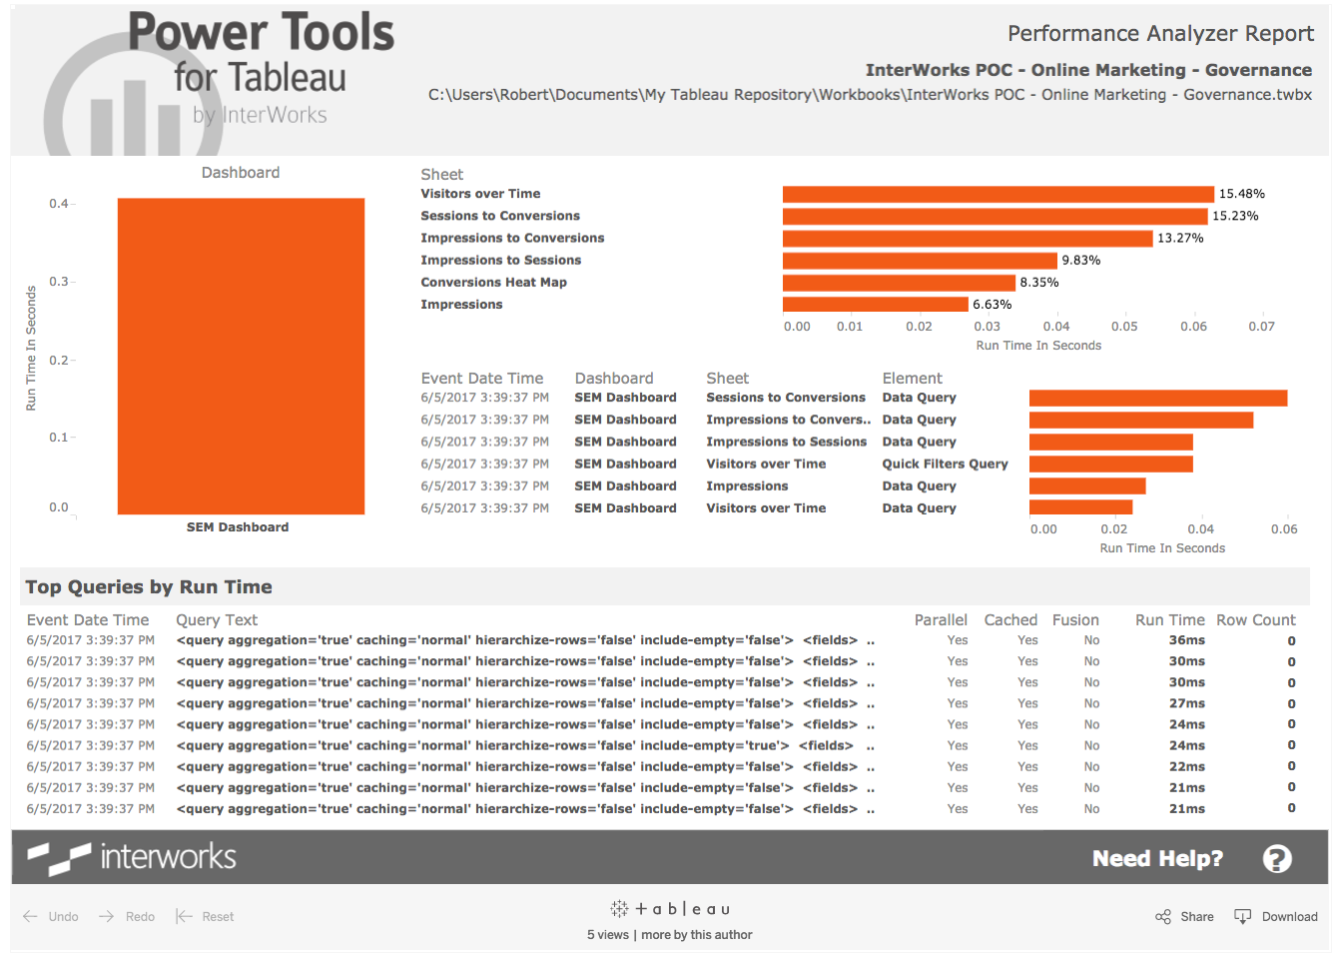Screen dimensions: 1337x959
Task: Click the Top Queries by Run Time header
Action: pyautogui.click(x=148, y=586)
